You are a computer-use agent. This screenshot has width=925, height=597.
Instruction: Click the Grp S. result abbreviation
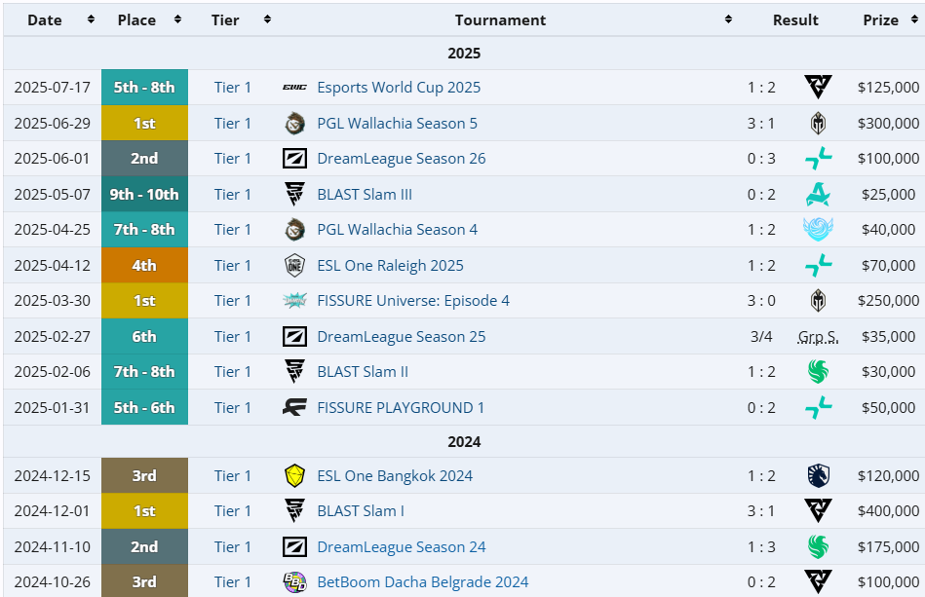pos(818,337)
